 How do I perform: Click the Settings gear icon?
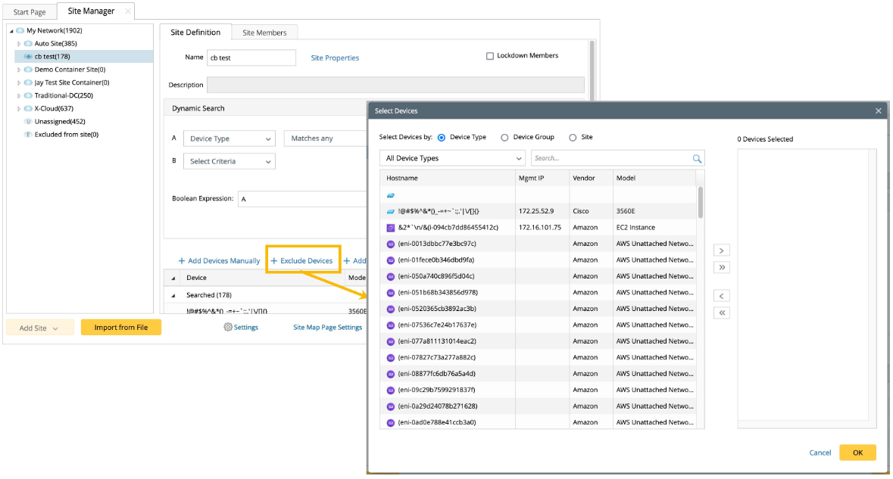[x=227, y=328]
